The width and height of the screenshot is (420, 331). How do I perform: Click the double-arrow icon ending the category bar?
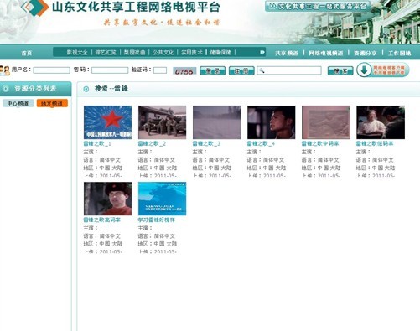[262, 52]
